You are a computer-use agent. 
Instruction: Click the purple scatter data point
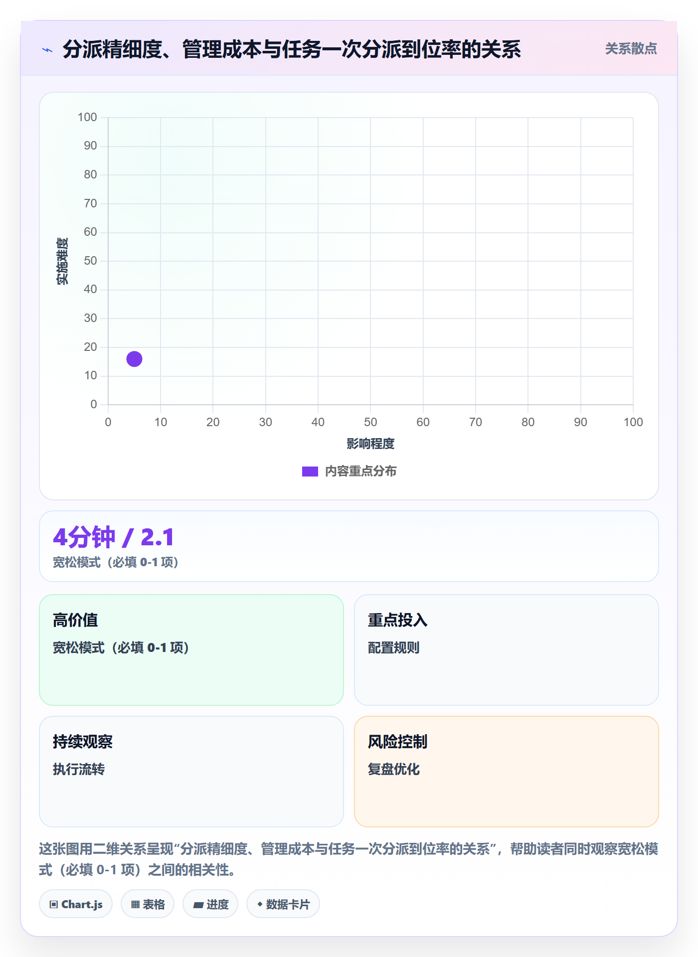click(x=134, y=359)
